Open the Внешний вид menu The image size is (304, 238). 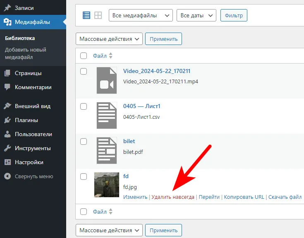click(33, 106)
